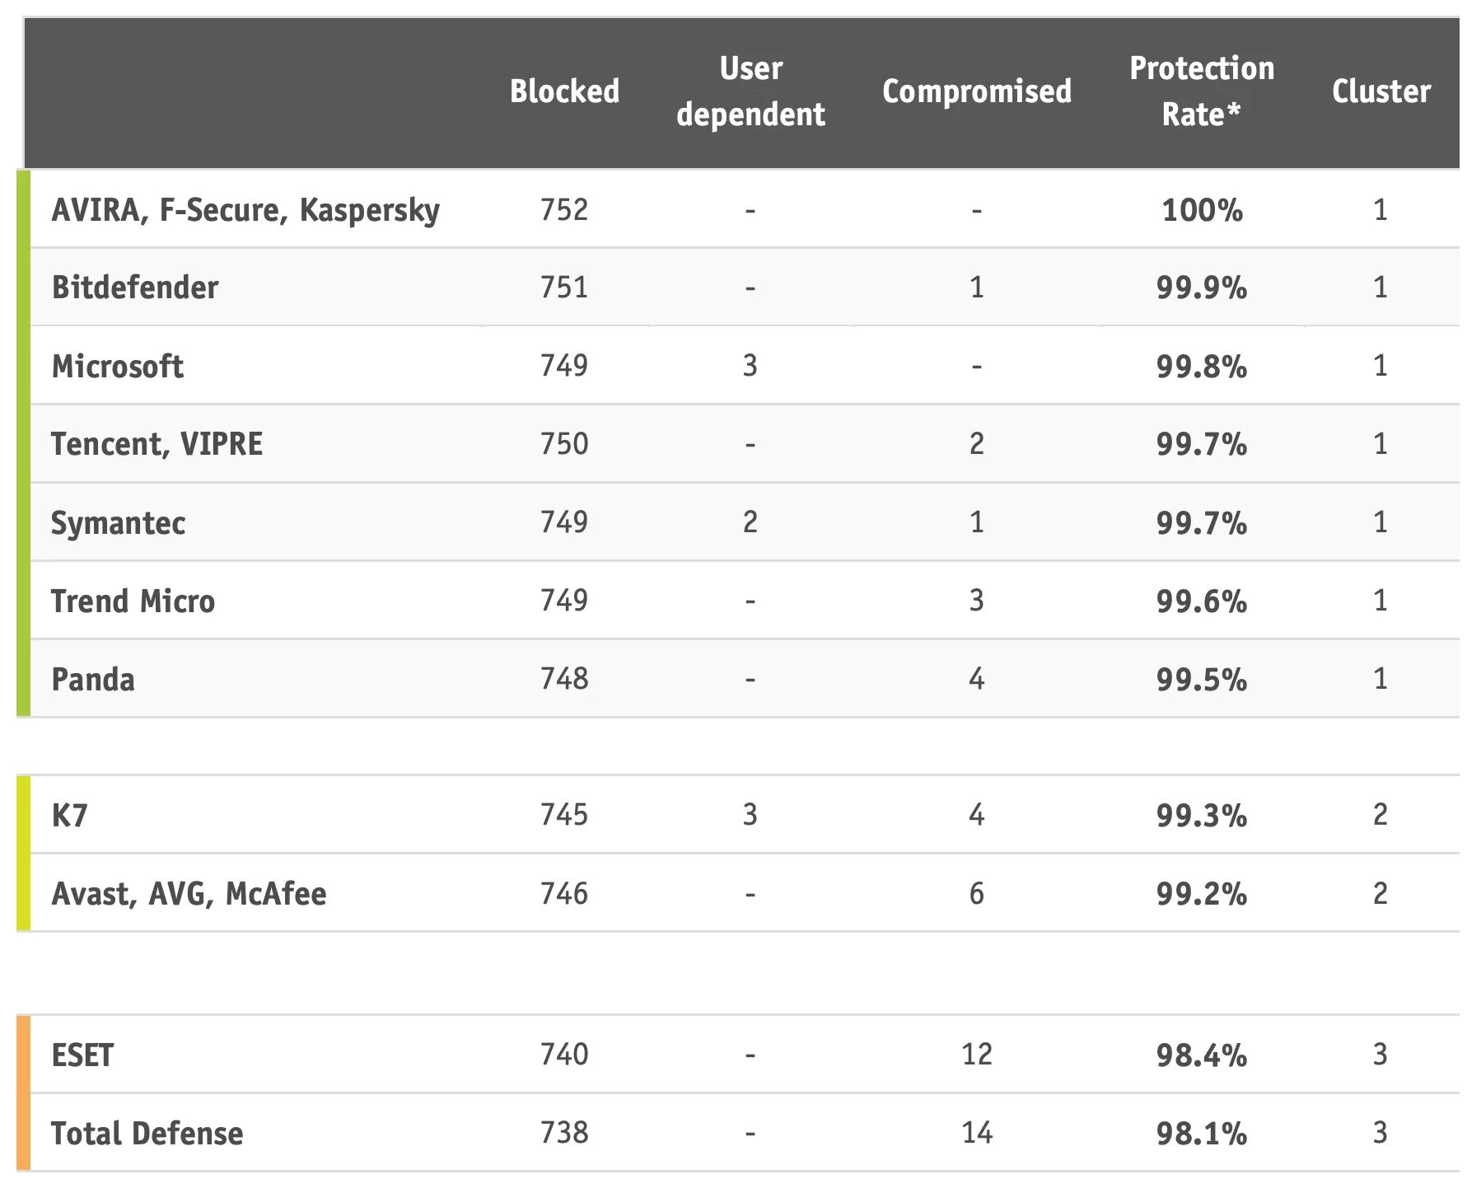Click the 100% protection rate cell
The width and height of the screenshot is (1481, 1193).
point(1202,210)
